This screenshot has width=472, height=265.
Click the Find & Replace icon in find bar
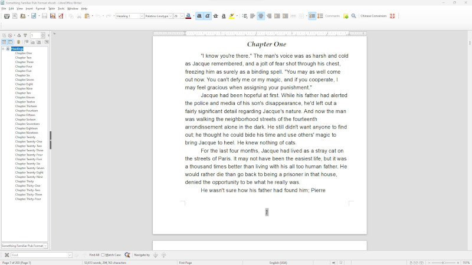point(127,255)
